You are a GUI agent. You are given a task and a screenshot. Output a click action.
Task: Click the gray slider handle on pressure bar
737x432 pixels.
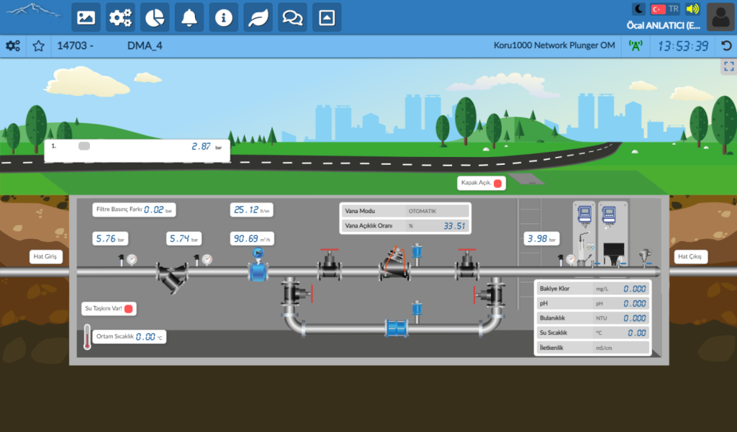[84, 146]
